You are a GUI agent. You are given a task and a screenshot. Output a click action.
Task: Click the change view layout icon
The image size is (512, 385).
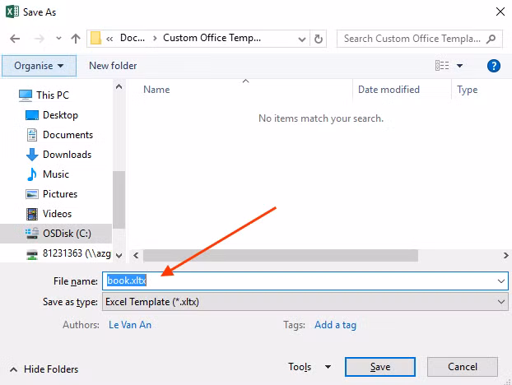[x=443, y=66]
